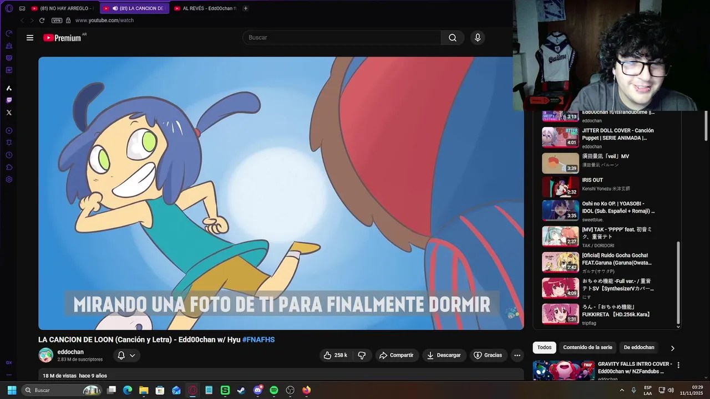Open the GX Corner gamepad icon
The width and height of the screenshot is (710, 399).
(22, 8)
